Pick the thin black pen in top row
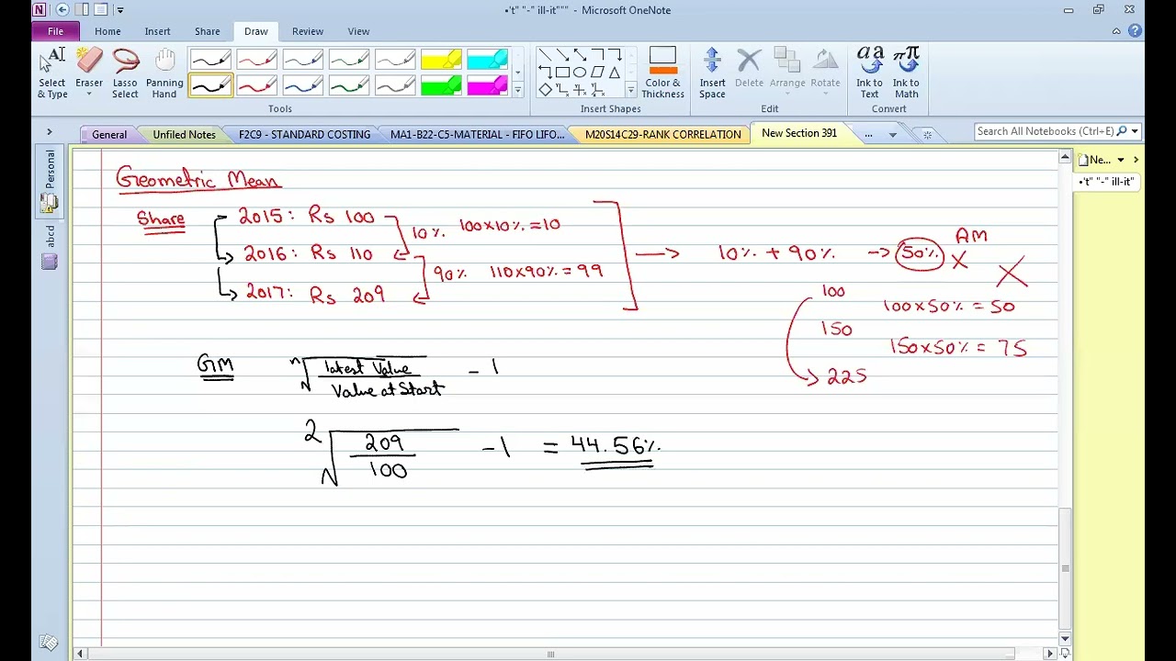This screenshot has width=1176, height=661. click(x=211, y=61)
